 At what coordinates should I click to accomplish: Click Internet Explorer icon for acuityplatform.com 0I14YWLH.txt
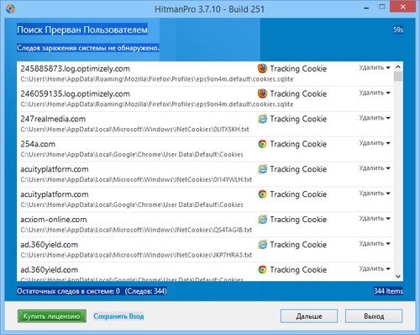coord(262,169)
